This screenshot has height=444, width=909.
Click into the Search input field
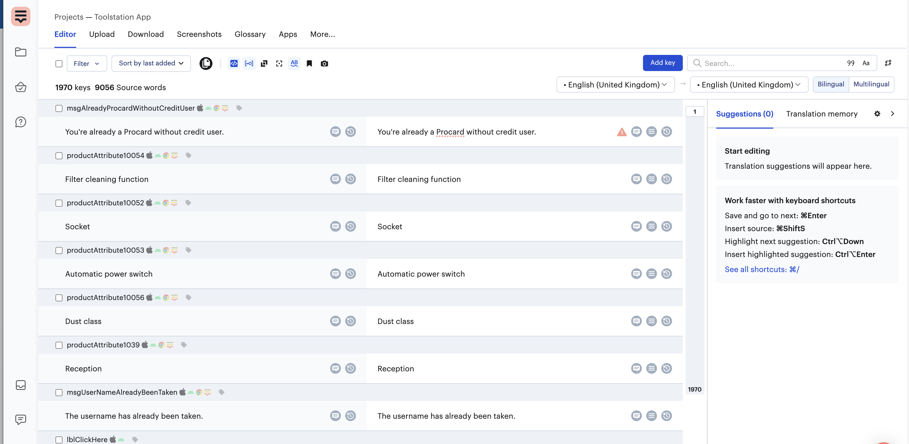point(769,64)
